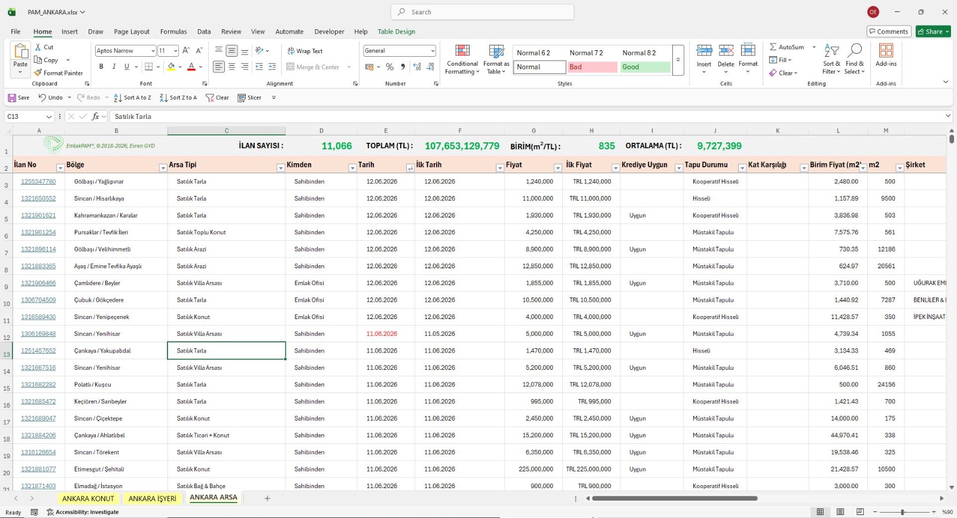This screenshot has width=957, height=518.
Task: Click the Format Painter brush icon
Action: pyautogui.click(x=38, y=73)
